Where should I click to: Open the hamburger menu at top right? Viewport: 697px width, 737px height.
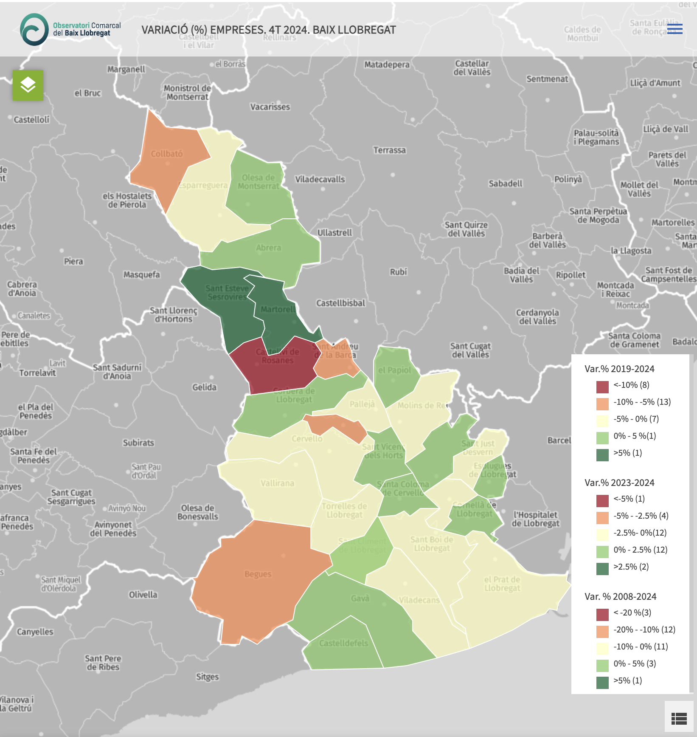tap(675, 29)
